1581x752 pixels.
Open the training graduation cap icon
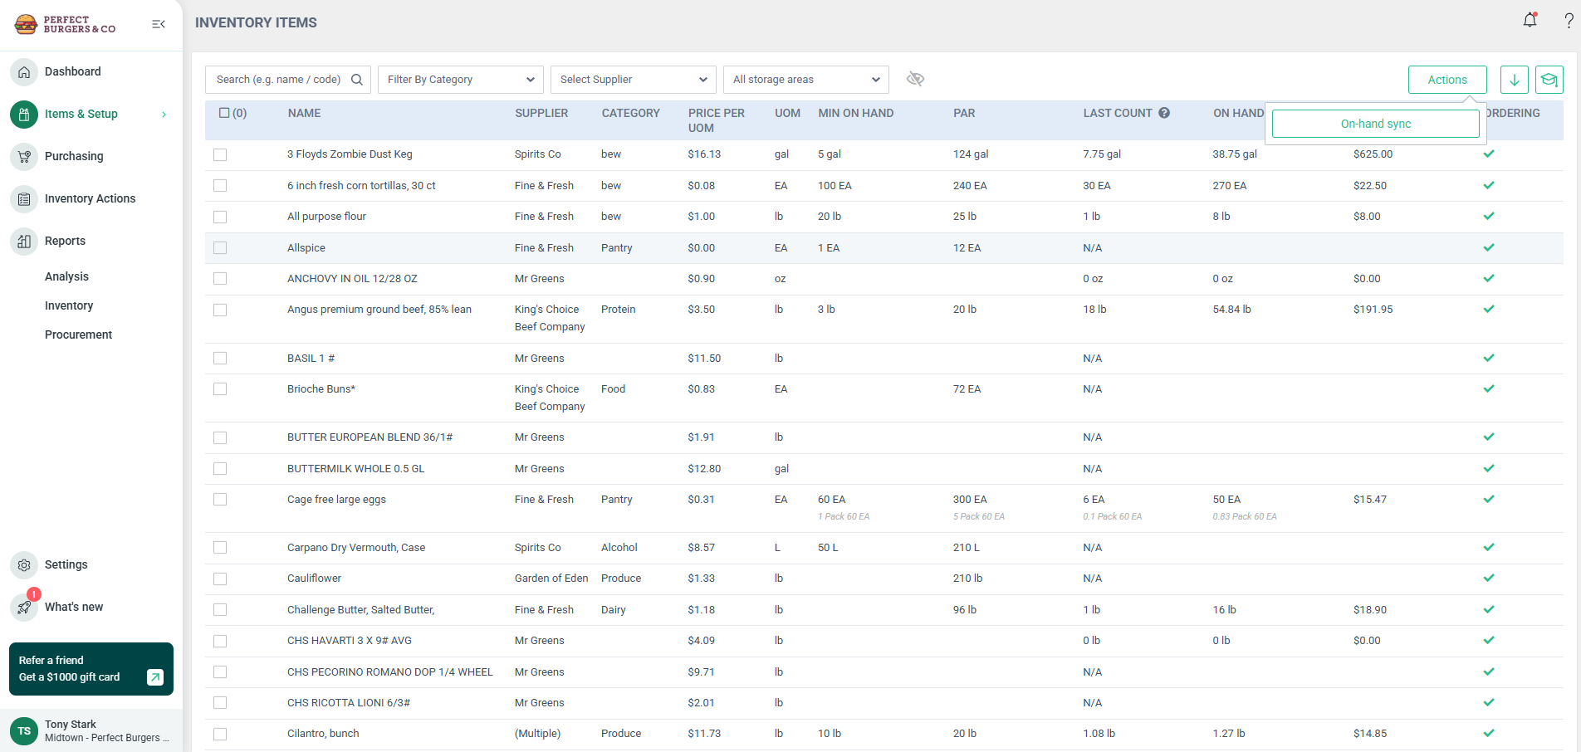coord(1549,80)
